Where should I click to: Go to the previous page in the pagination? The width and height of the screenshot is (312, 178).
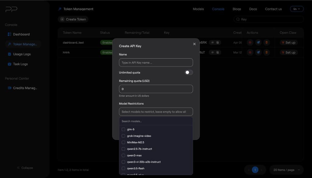pos(248,170)
